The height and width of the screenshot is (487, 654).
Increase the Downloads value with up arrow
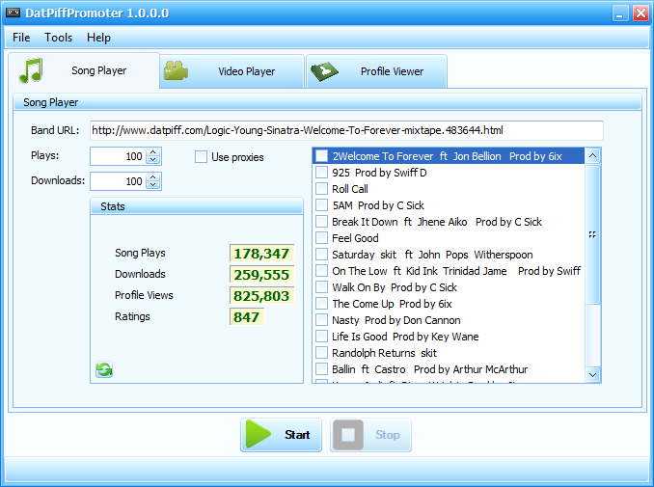point(153,177)
